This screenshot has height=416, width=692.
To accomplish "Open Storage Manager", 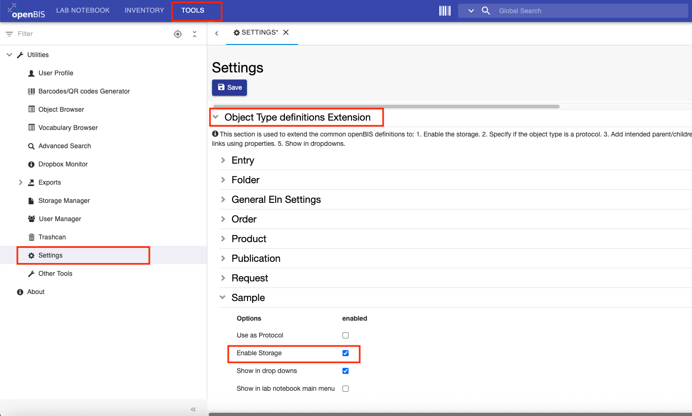I will pyautogui.click(x=64, y=201).
